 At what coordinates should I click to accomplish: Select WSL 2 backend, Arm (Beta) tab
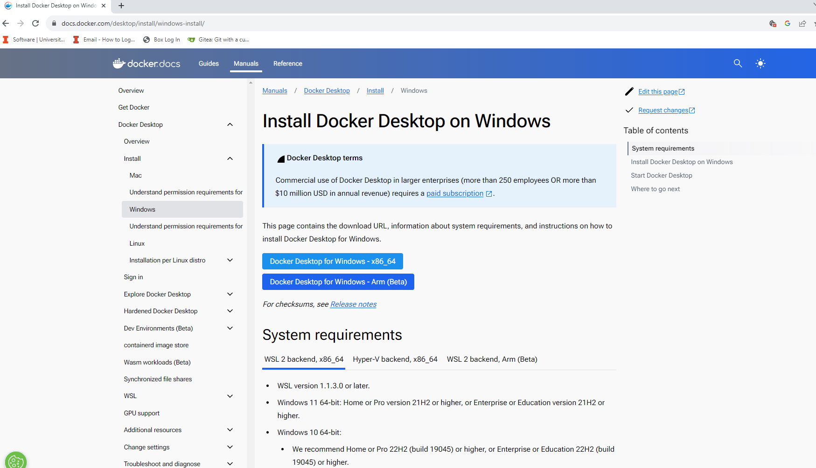pyautogui.click(x=492, y=359)
